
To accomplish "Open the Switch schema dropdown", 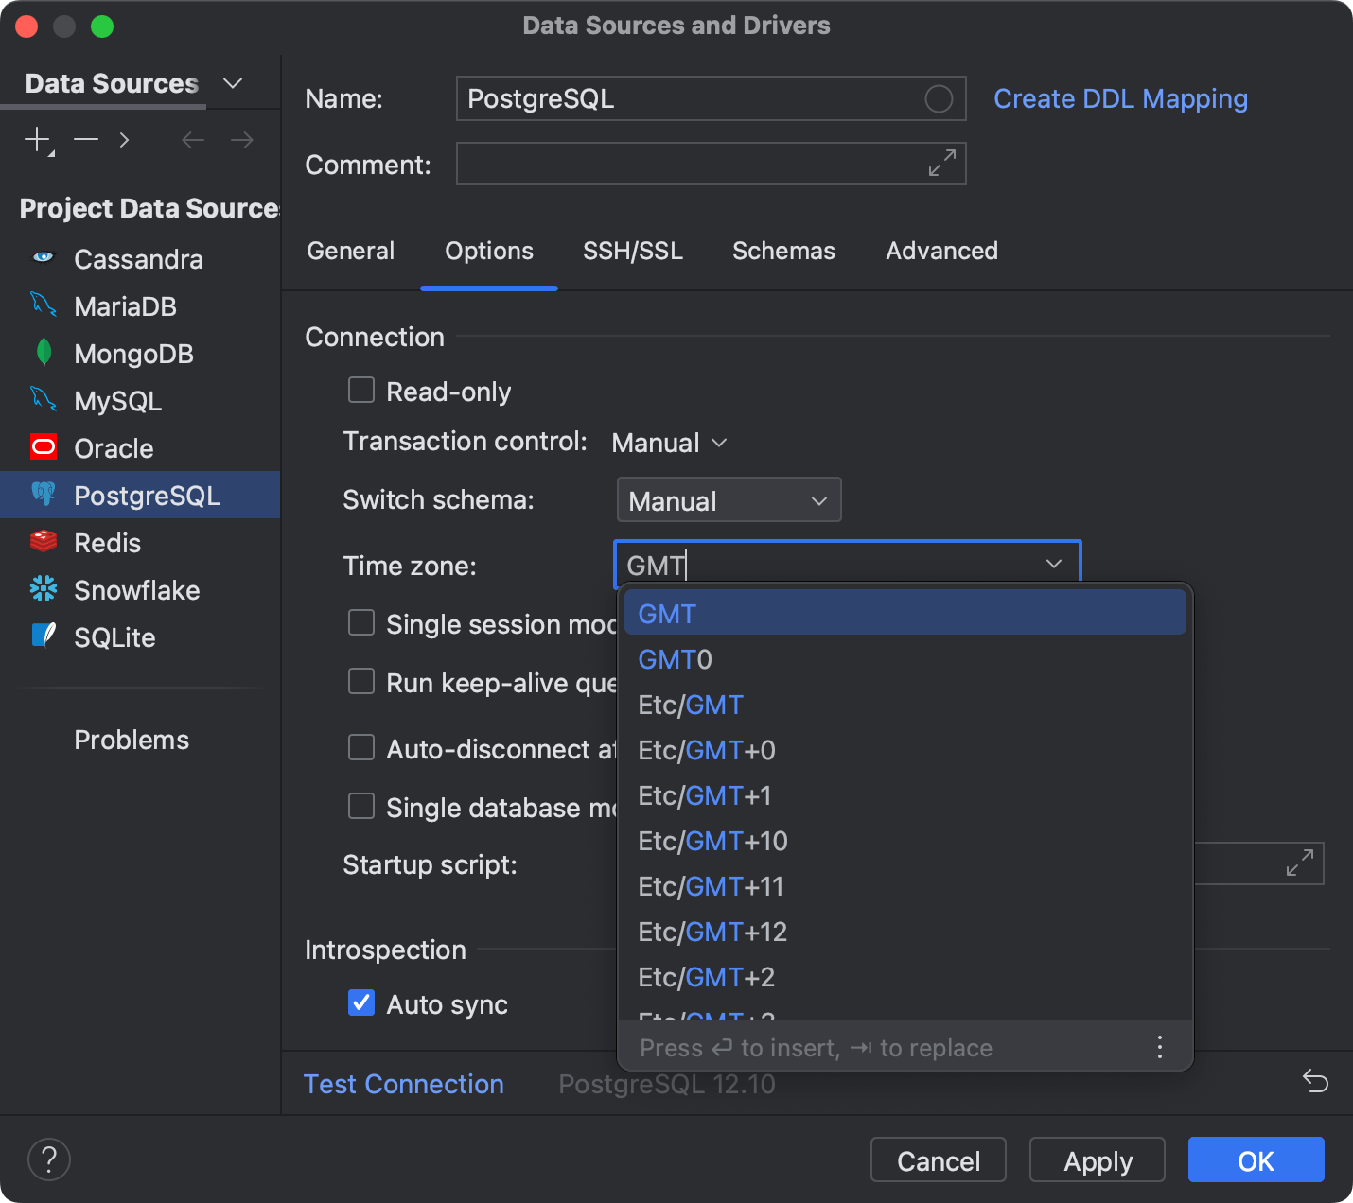I will point(729,499).
